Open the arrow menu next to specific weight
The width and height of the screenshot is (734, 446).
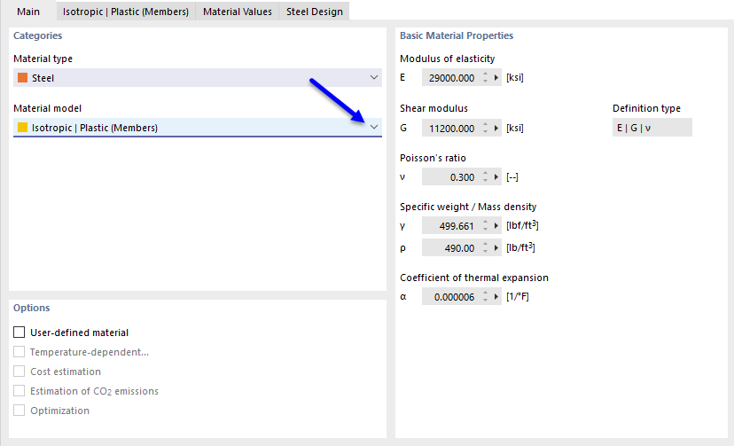[496, 225]
